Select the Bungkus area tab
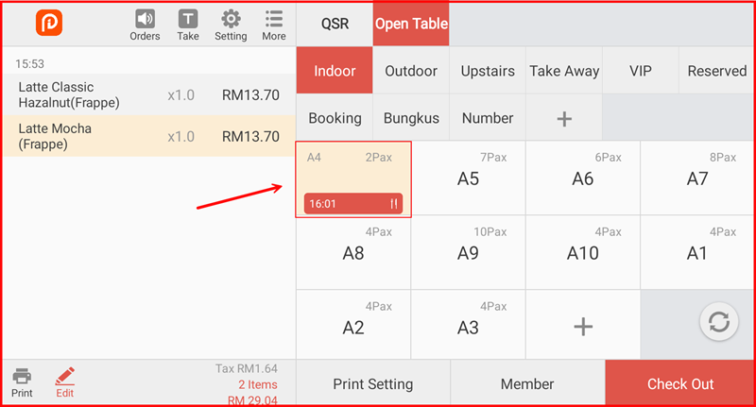 click(x=411, y=118)
